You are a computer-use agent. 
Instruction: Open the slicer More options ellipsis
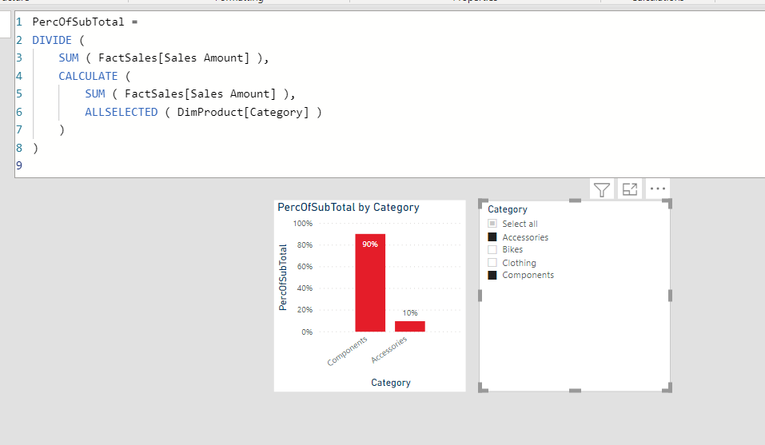pos(658,189)
